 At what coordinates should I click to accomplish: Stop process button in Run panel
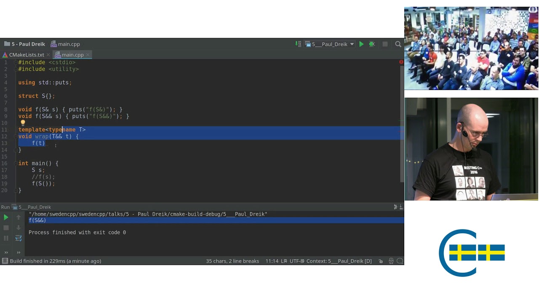point(6,228)
